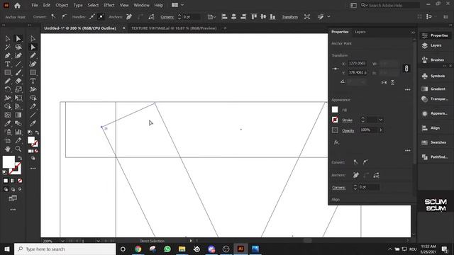Show more Transform options
Viewport: 454px width, 255px height.
point(407,90)
